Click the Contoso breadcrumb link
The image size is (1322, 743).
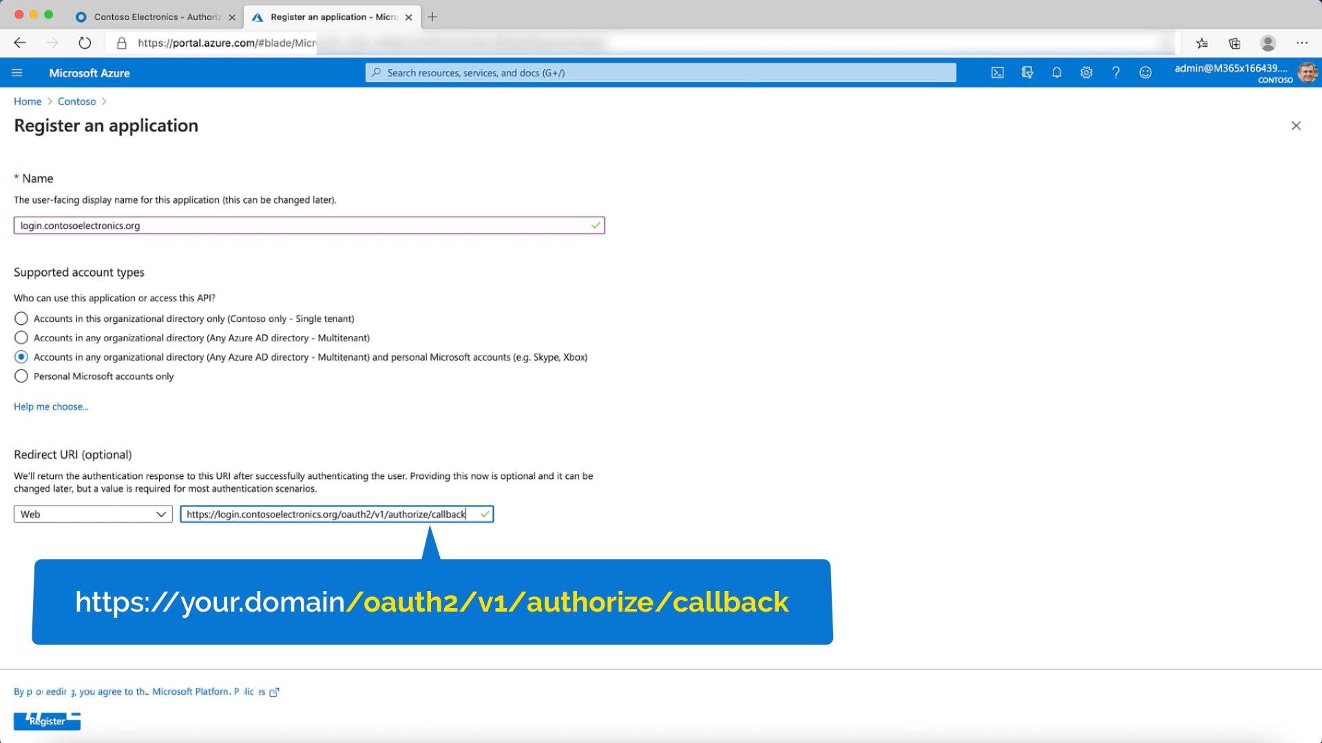click(76, 101)
